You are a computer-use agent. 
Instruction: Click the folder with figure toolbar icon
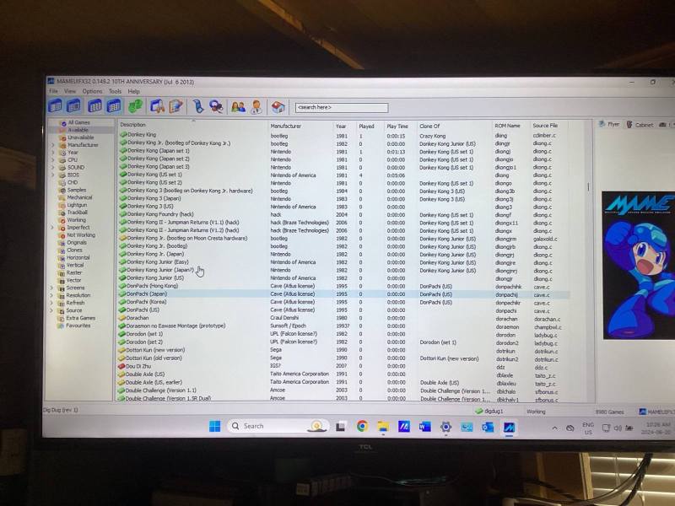click(157, 106)
